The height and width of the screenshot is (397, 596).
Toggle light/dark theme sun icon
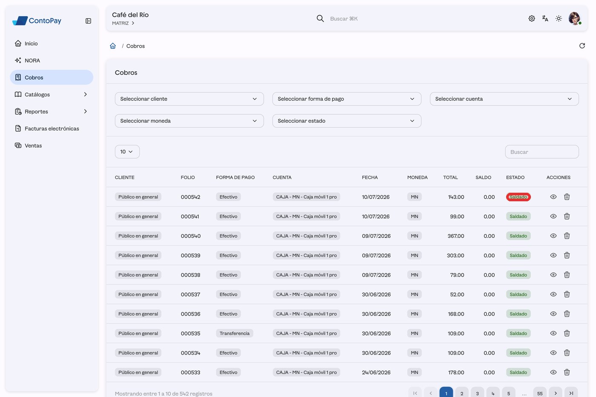[x=559, y=18]
